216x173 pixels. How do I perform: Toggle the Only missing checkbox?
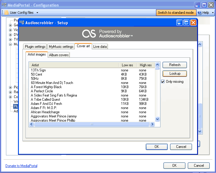pos(163,82)
